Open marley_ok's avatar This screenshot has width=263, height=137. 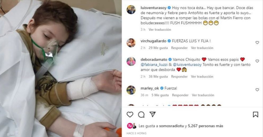pos(131,90)
